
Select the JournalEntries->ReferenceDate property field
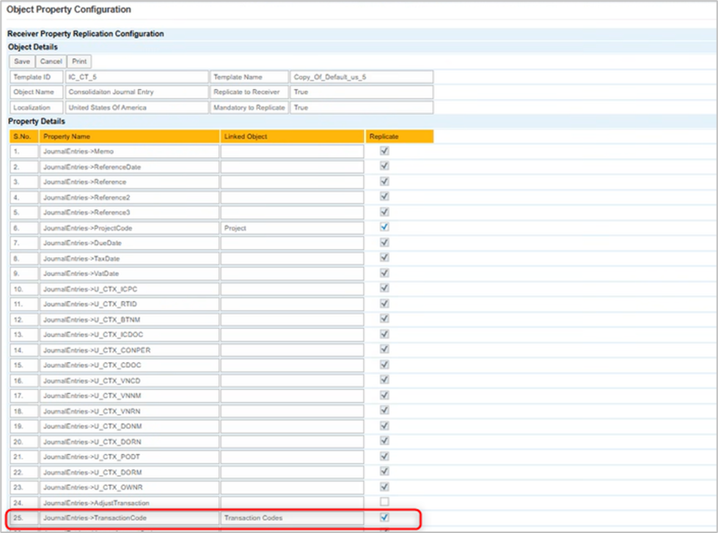click(x=129, y=167)
